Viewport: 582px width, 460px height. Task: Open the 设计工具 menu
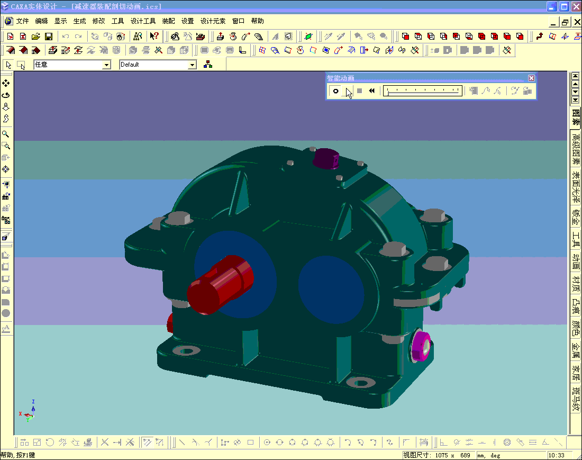pyautogui.click(x=143, y=21)
